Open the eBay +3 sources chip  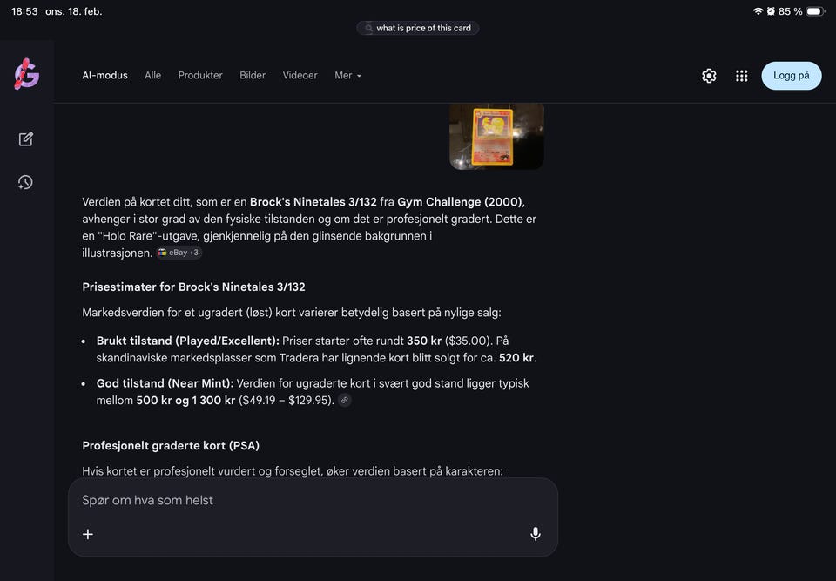tap(179, 253)
